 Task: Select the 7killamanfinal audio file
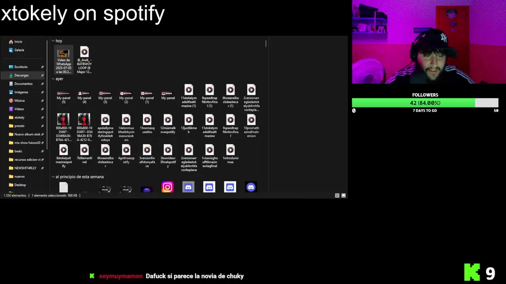[x=84, y=154]
